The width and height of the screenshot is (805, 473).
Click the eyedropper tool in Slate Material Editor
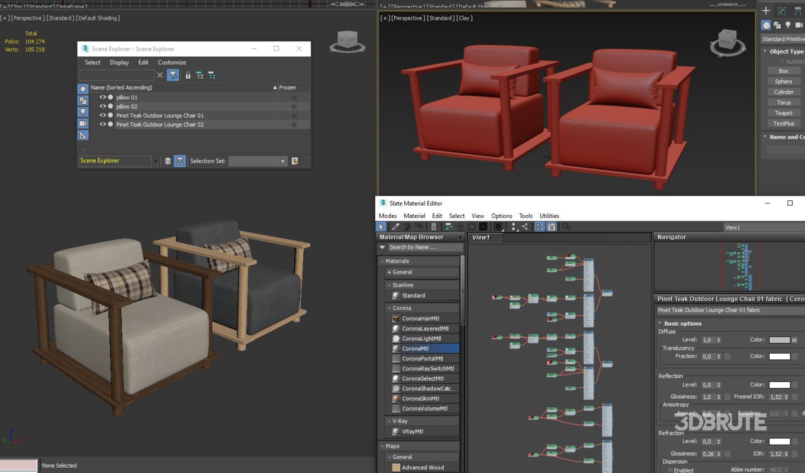point(395,226)
